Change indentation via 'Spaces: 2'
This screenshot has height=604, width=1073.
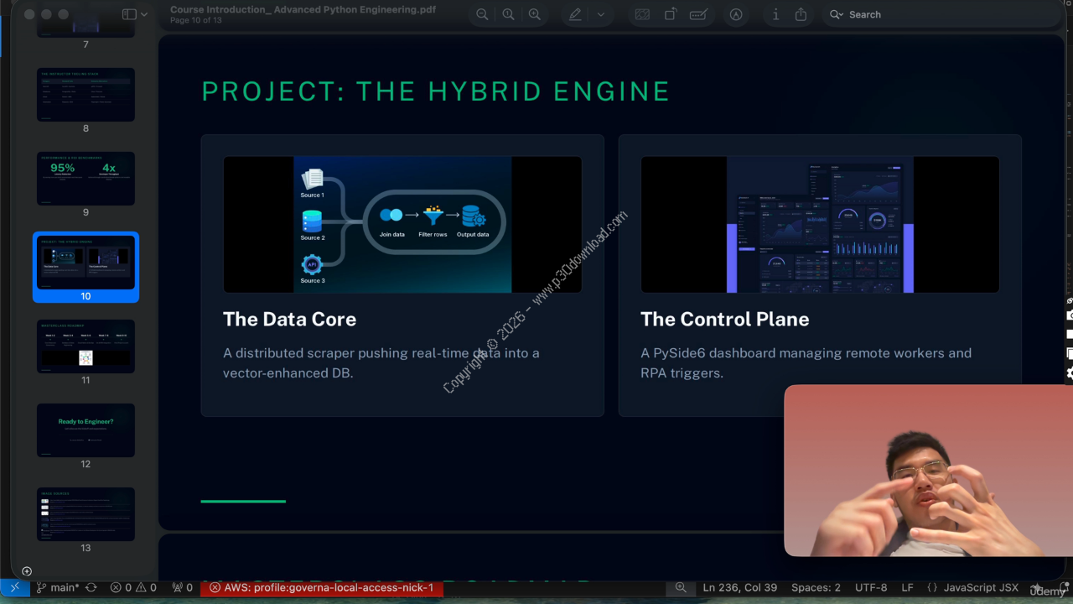click(x=816, y=587)
